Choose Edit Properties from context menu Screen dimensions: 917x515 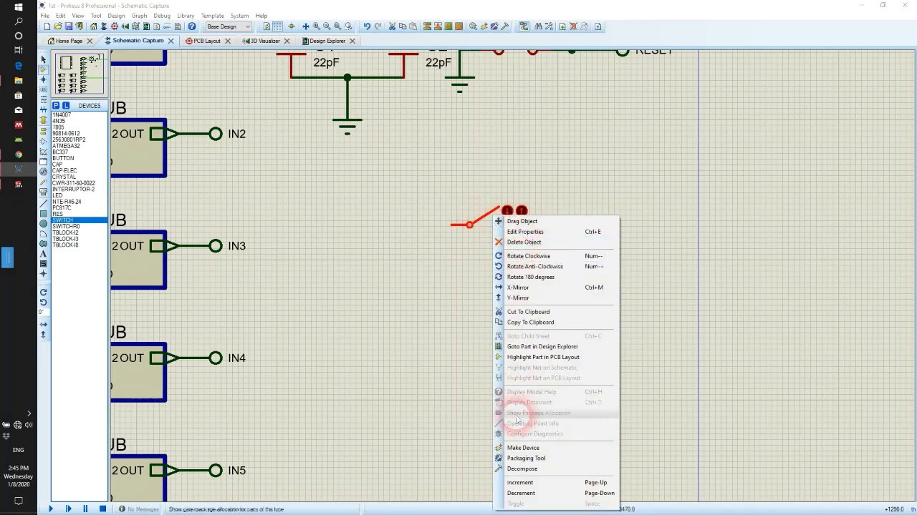[525, 232]
